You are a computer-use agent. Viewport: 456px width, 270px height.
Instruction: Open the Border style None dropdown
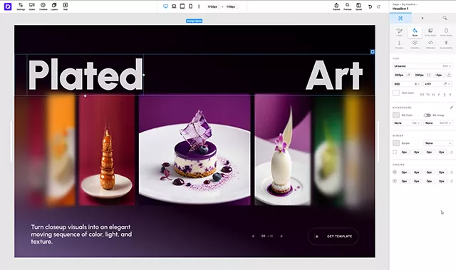point(437,143)
